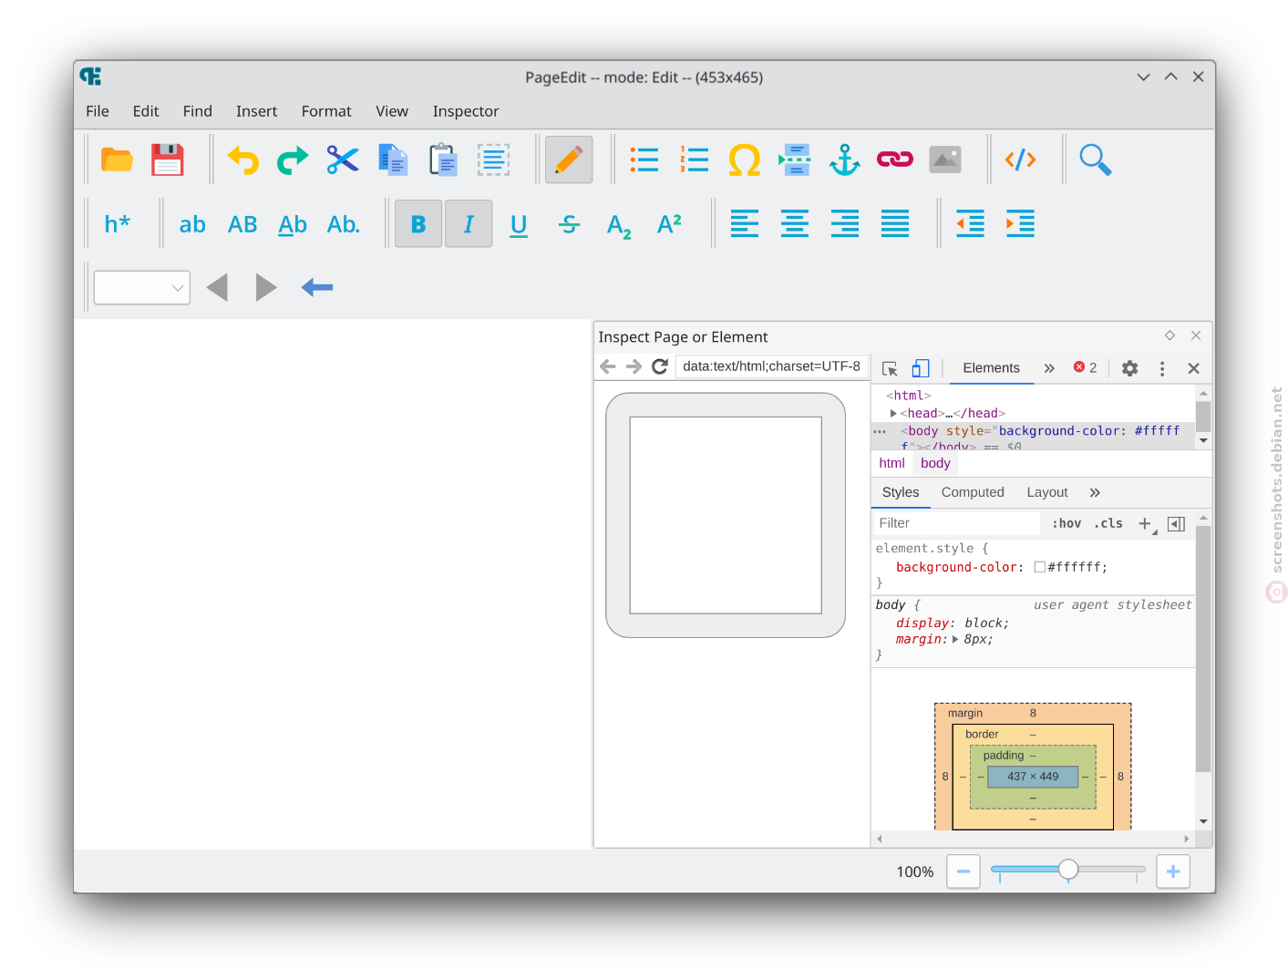Open the heading style h* button

[117, 224]
